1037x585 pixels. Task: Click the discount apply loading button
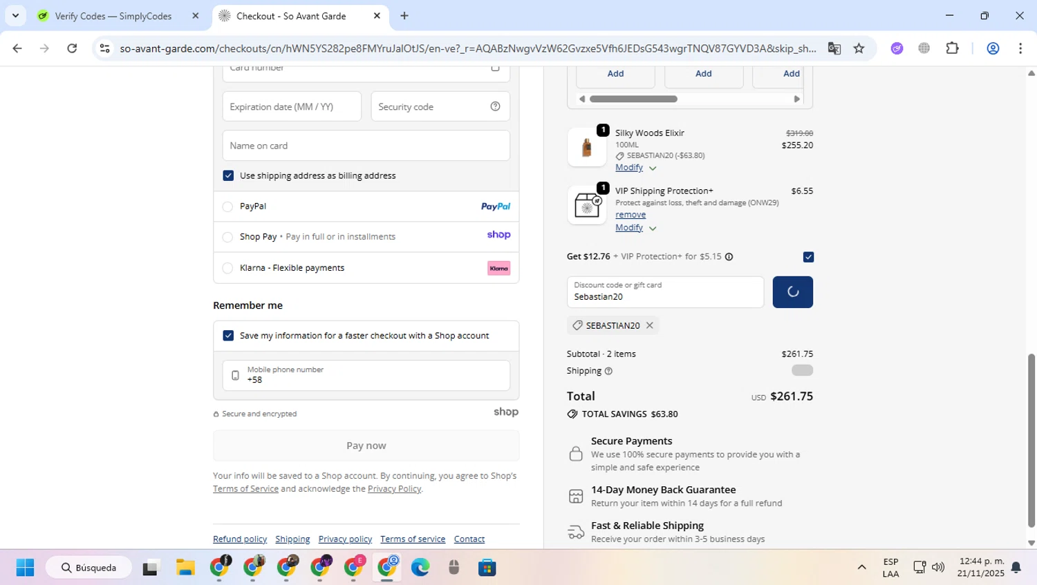click(793, 292)
